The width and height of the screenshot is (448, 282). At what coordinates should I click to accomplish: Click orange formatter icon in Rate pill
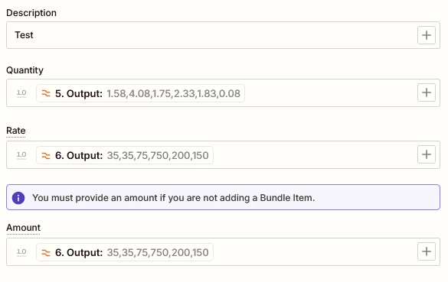46,155
